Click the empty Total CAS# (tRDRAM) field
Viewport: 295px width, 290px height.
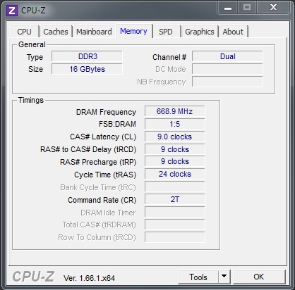tap(174, 225)
